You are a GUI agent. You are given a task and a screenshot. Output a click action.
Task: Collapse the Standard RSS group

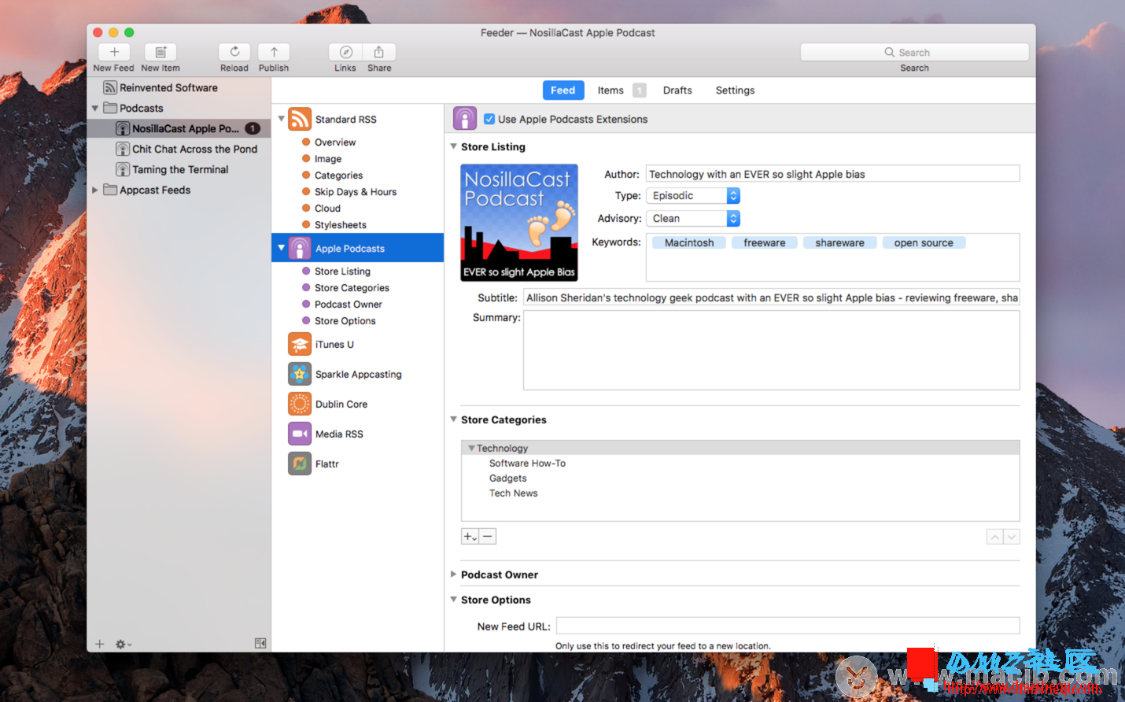point(281,119)
